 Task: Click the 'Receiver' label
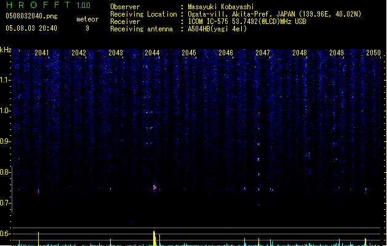[x=125, y=22]
